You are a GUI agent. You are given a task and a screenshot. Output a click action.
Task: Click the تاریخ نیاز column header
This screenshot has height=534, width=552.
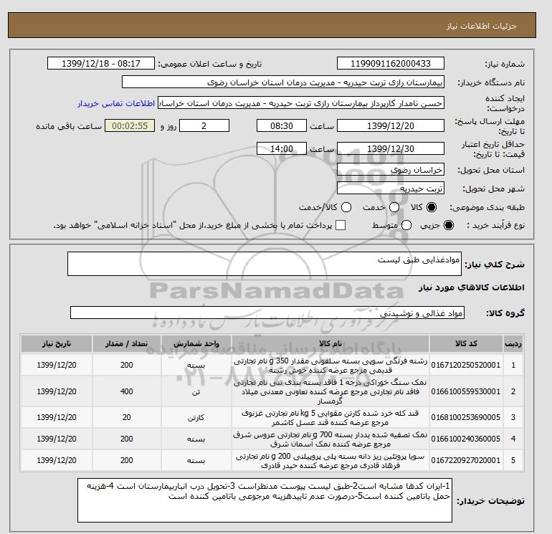[x=57, y=343]
